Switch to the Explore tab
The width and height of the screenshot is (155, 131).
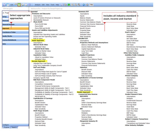coord(6,127)
